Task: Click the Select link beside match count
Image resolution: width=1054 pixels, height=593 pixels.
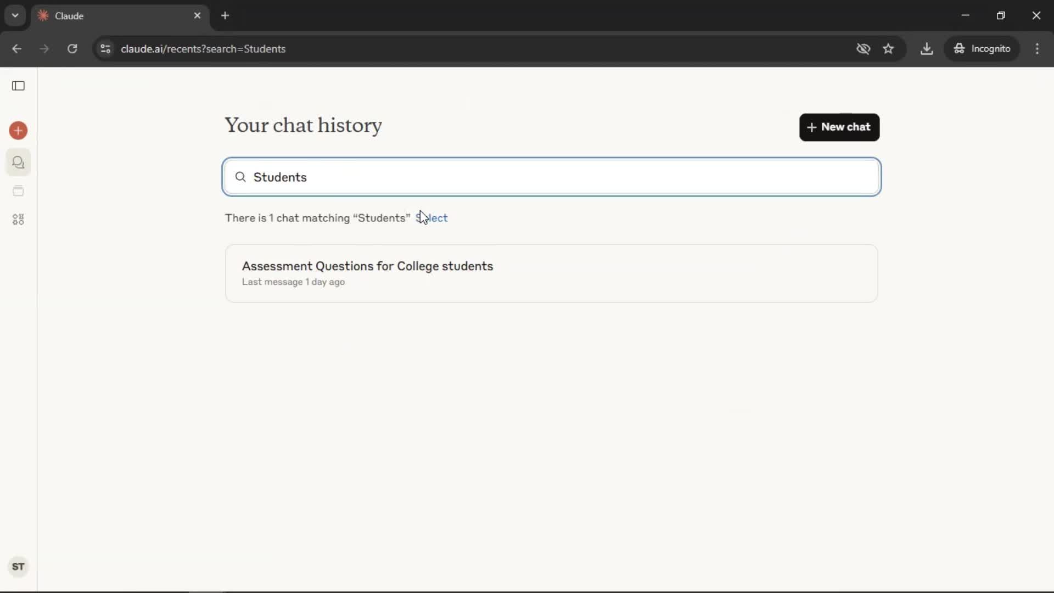Action: 431,218
